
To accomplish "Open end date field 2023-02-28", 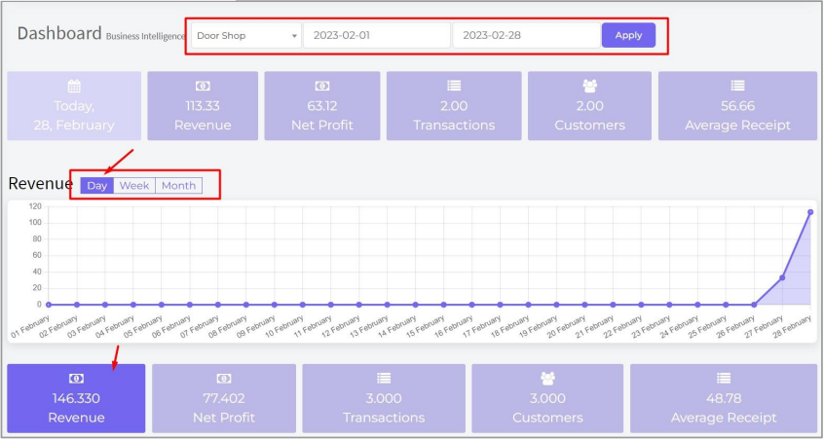I will point(526,35).
